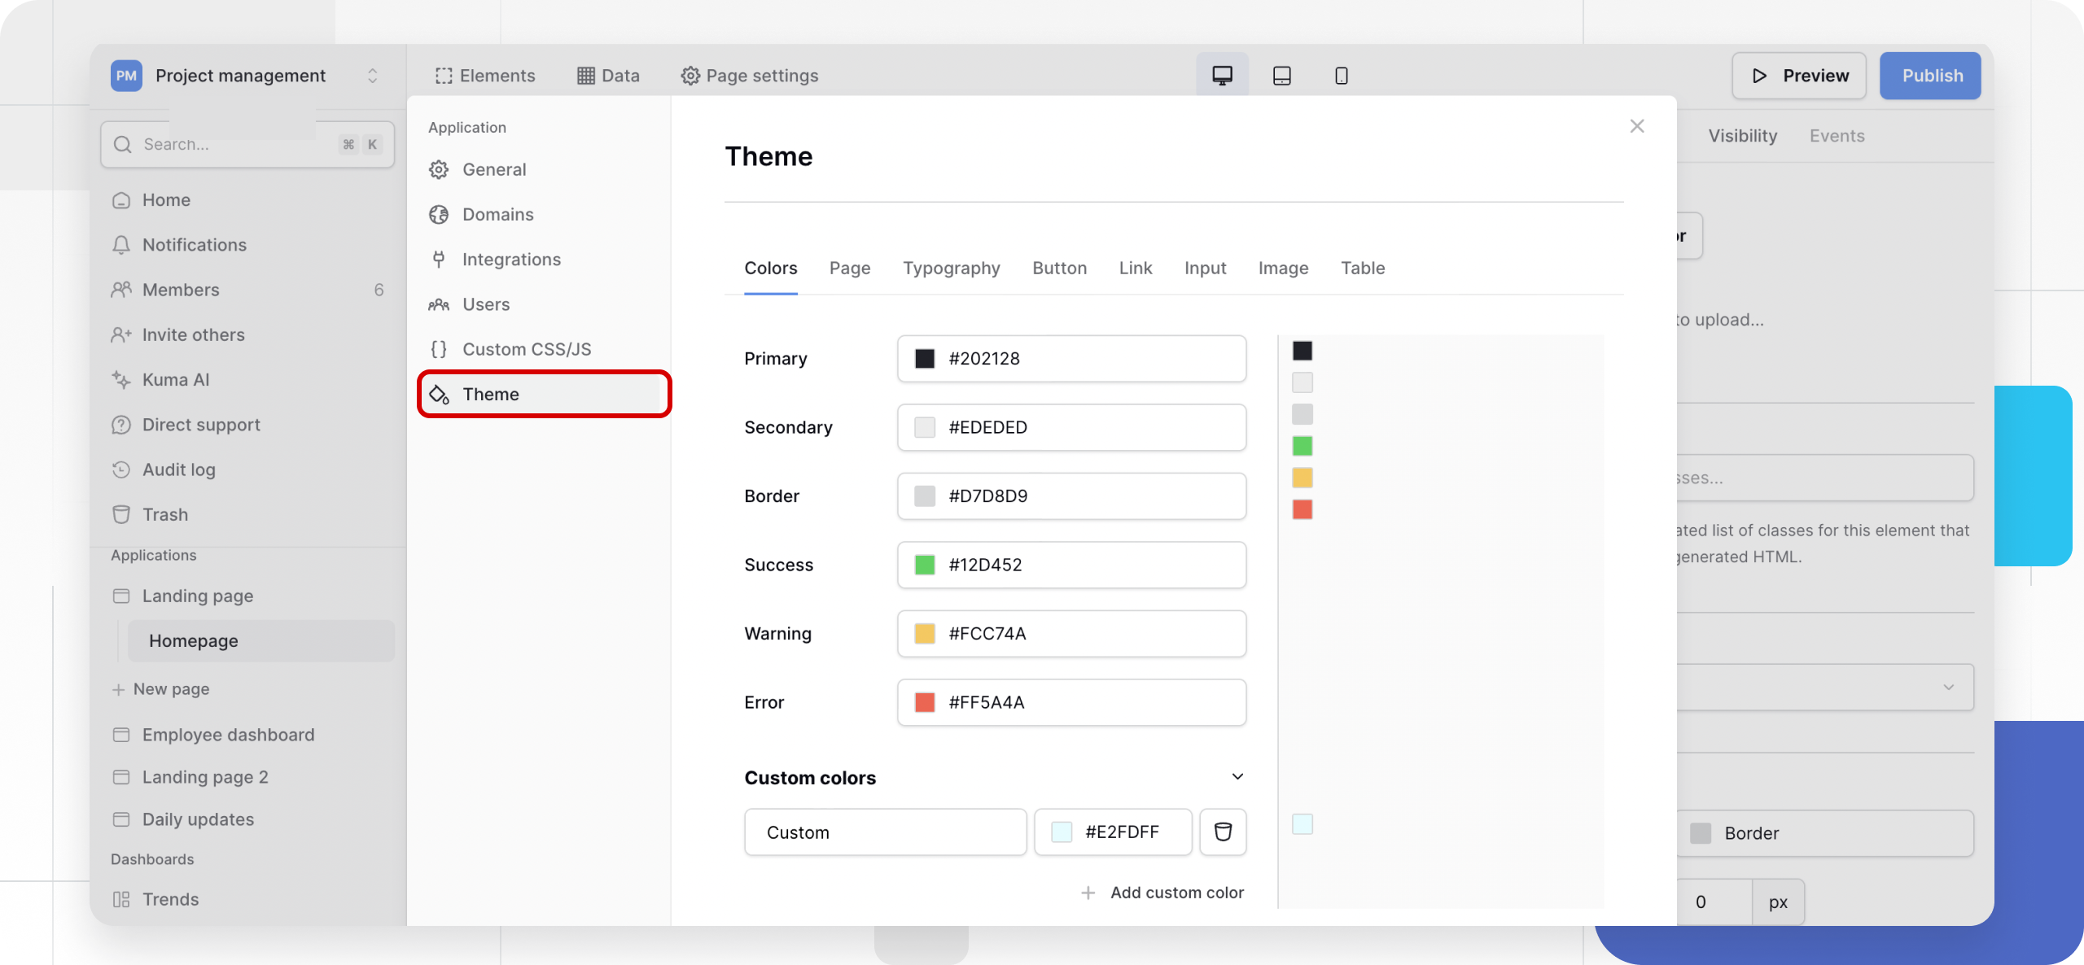Open the Page settings menu
The height and width of the screenshot is (965, 2084).
[749, 76]
